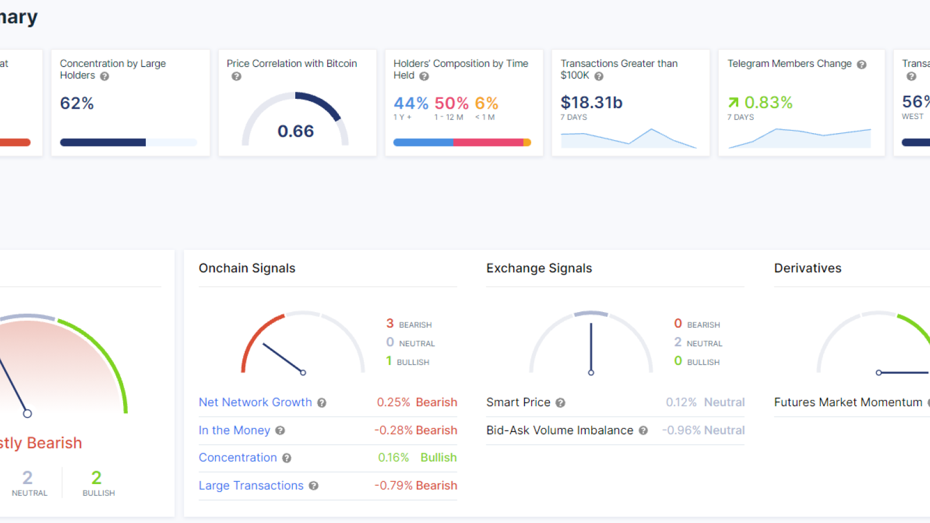Open help icon for Telegram Members Change
930x523 pixels.
[x=861, y=65]
